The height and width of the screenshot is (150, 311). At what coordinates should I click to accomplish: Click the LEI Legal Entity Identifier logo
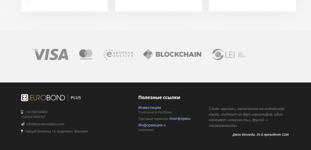229,54
